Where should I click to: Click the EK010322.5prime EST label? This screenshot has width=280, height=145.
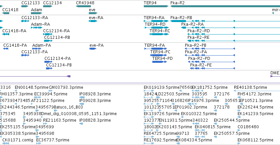pos(199,114)
